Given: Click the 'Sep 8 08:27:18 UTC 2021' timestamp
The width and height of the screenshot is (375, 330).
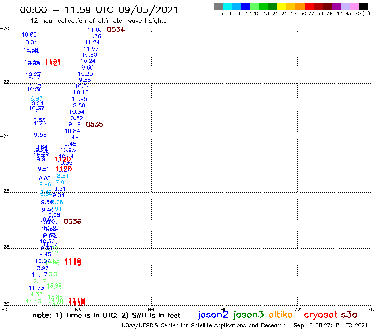Looking at the screenshot, I should (331, 326).
